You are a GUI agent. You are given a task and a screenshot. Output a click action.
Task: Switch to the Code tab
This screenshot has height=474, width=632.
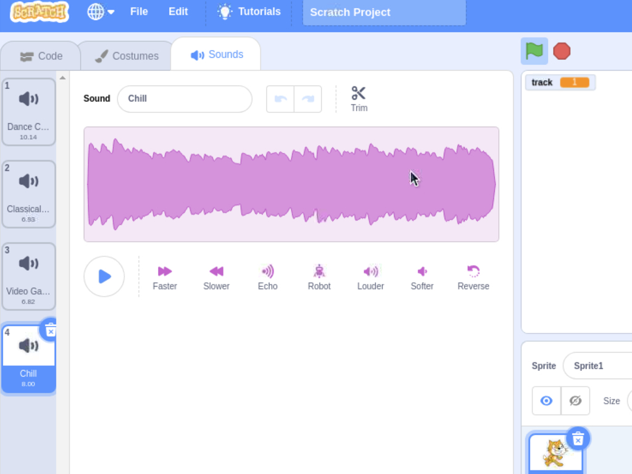[41, 56]
